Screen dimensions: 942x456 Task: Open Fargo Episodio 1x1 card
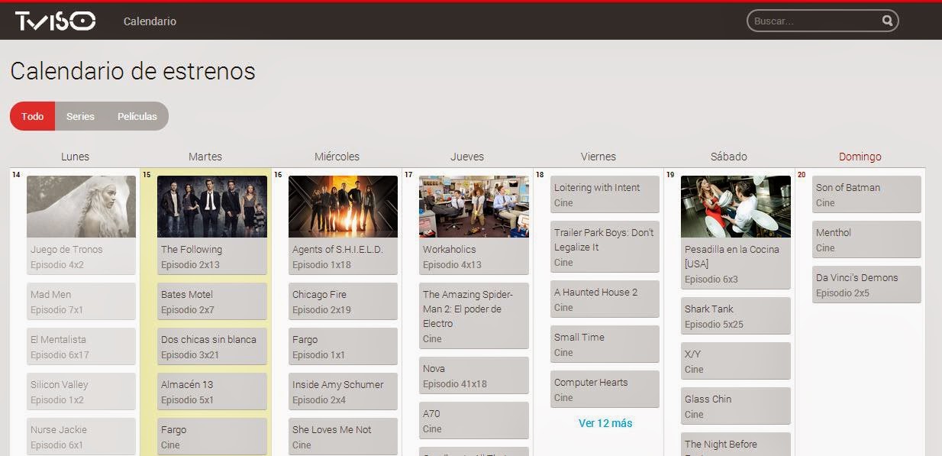point(343,347)
